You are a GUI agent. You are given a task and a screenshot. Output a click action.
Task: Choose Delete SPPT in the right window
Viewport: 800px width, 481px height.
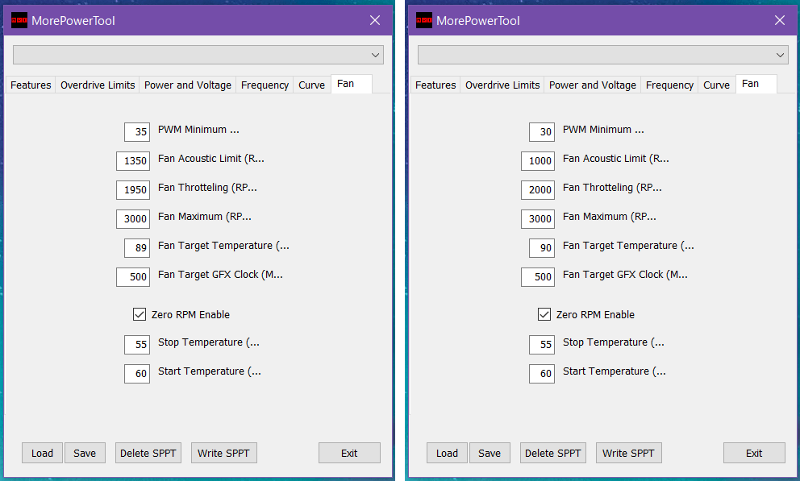553,453
